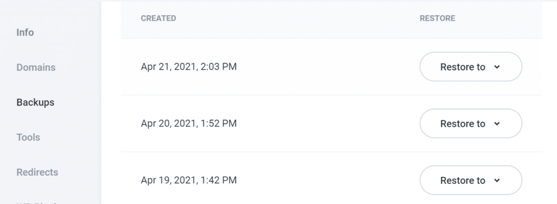The image size is (557, 204).
Task: Open the Tools sidebar section
Action: click(28, 137)
